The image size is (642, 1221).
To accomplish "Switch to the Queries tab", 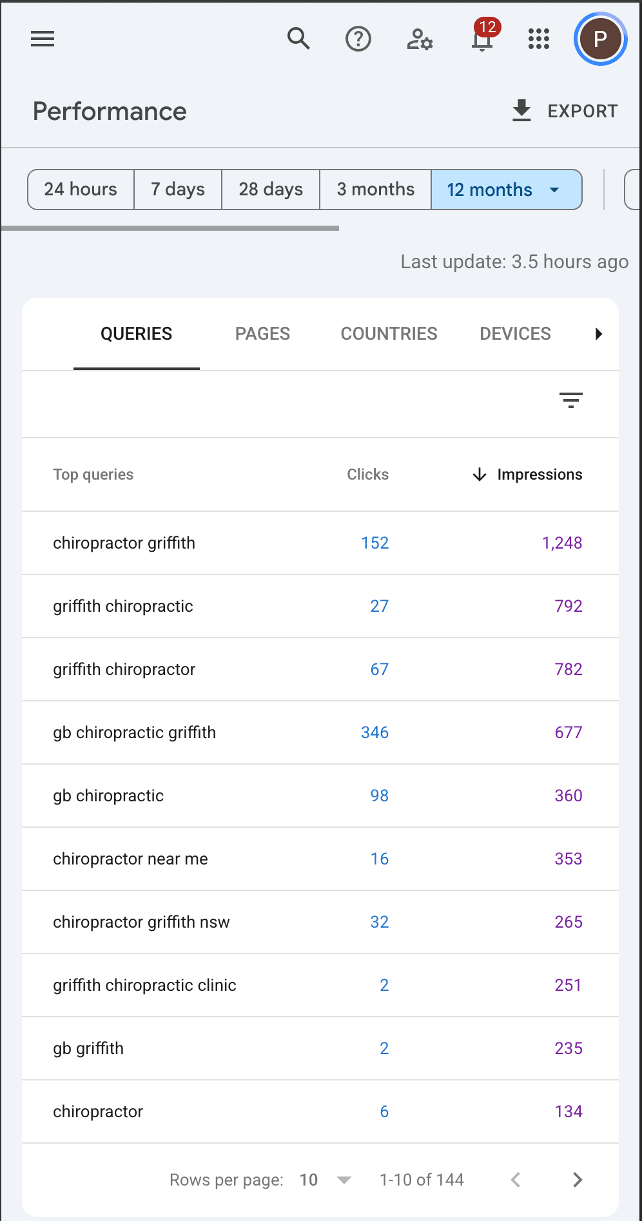I will click(x=137, y=334).
